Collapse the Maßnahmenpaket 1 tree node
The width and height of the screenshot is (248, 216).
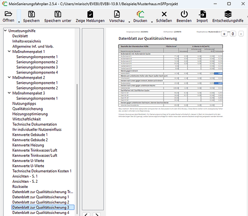(x=9, y=51)
